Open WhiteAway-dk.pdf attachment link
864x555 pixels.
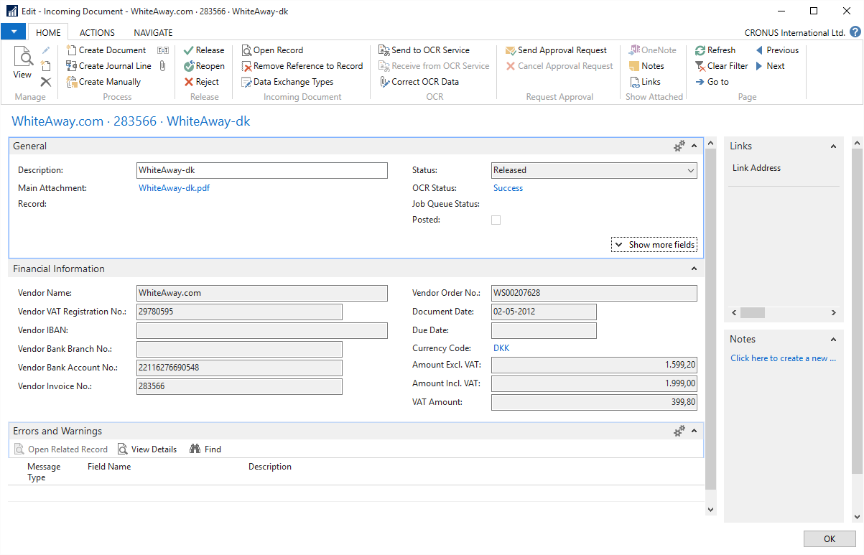pos(174,188)
